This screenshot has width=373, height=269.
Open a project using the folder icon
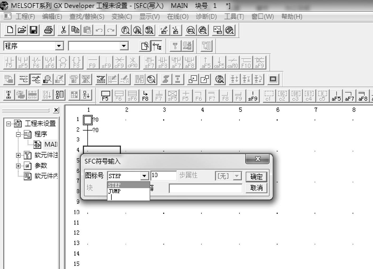22,30
